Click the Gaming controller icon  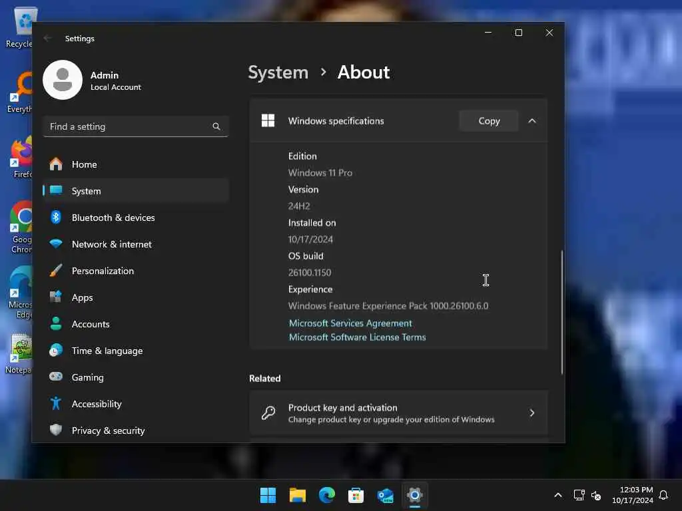click(56, 377)
